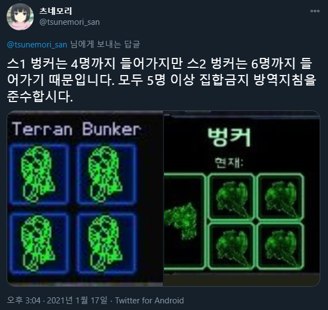The width and height of the screenshot is (328, 310).
Task: Open the Terran Bunker left image
Action: pyautogui.click(x=85, y=199)
